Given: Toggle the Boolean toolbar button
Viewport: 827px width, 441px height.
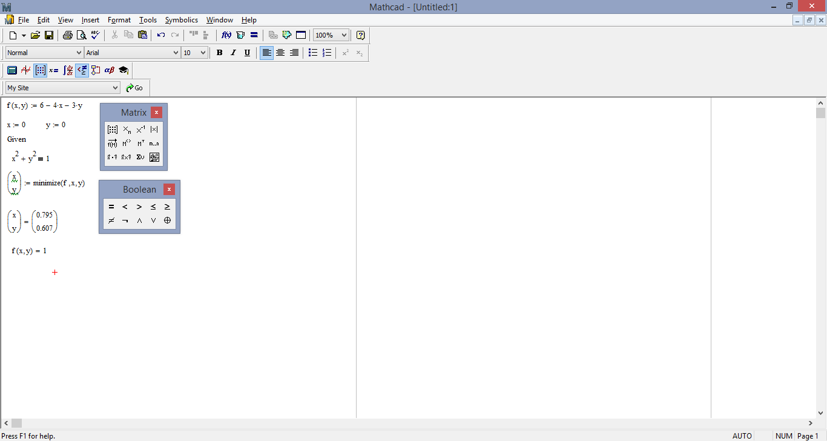Looking at the screenshot, I should 82,70.
